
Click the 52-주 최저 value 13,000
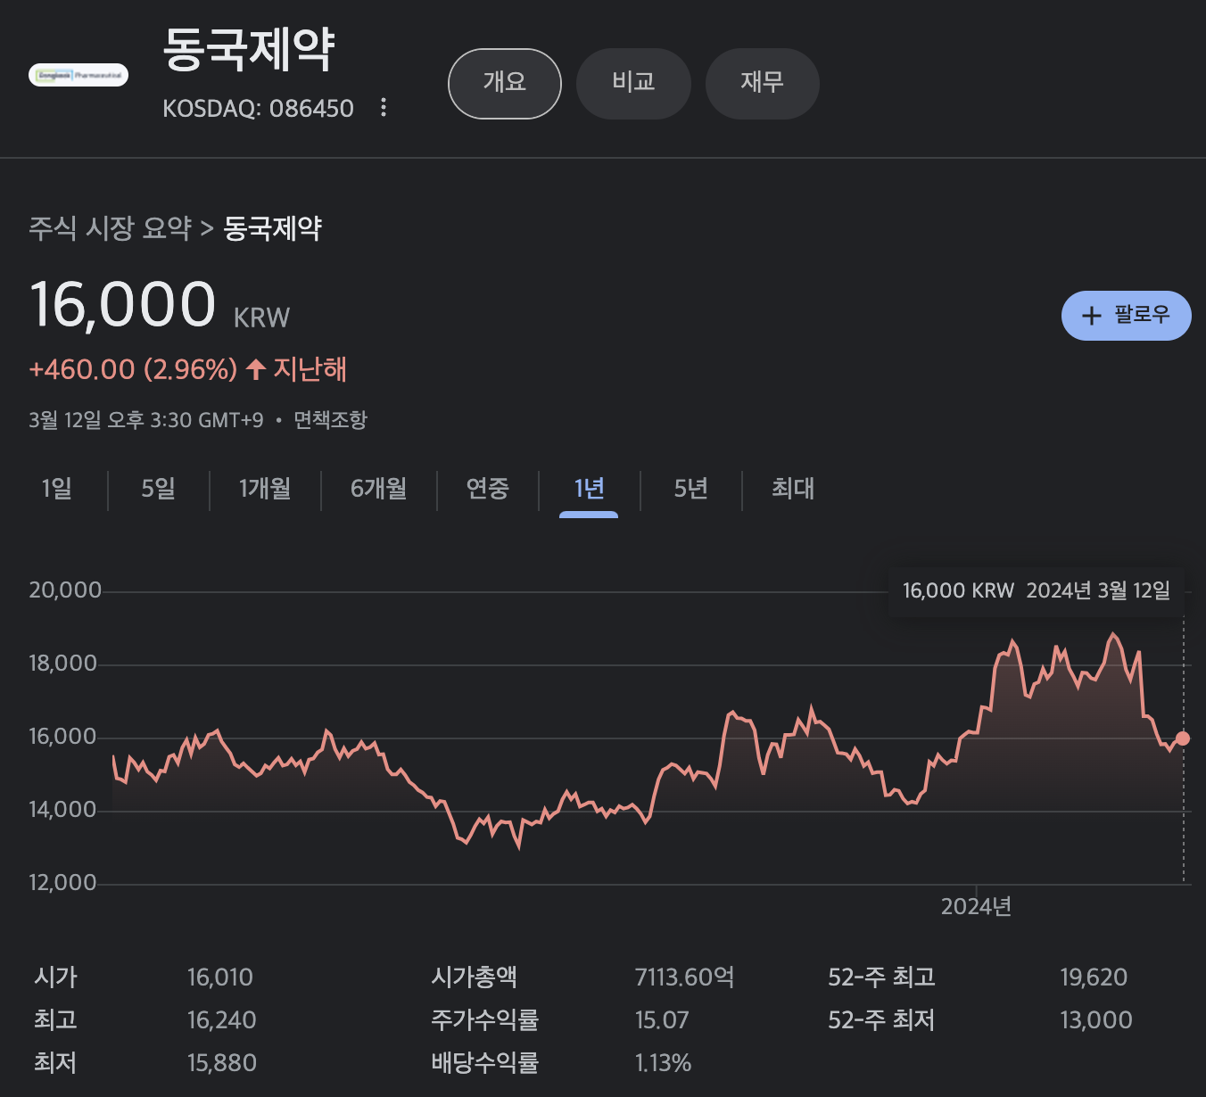[x=1096, y=1020]
